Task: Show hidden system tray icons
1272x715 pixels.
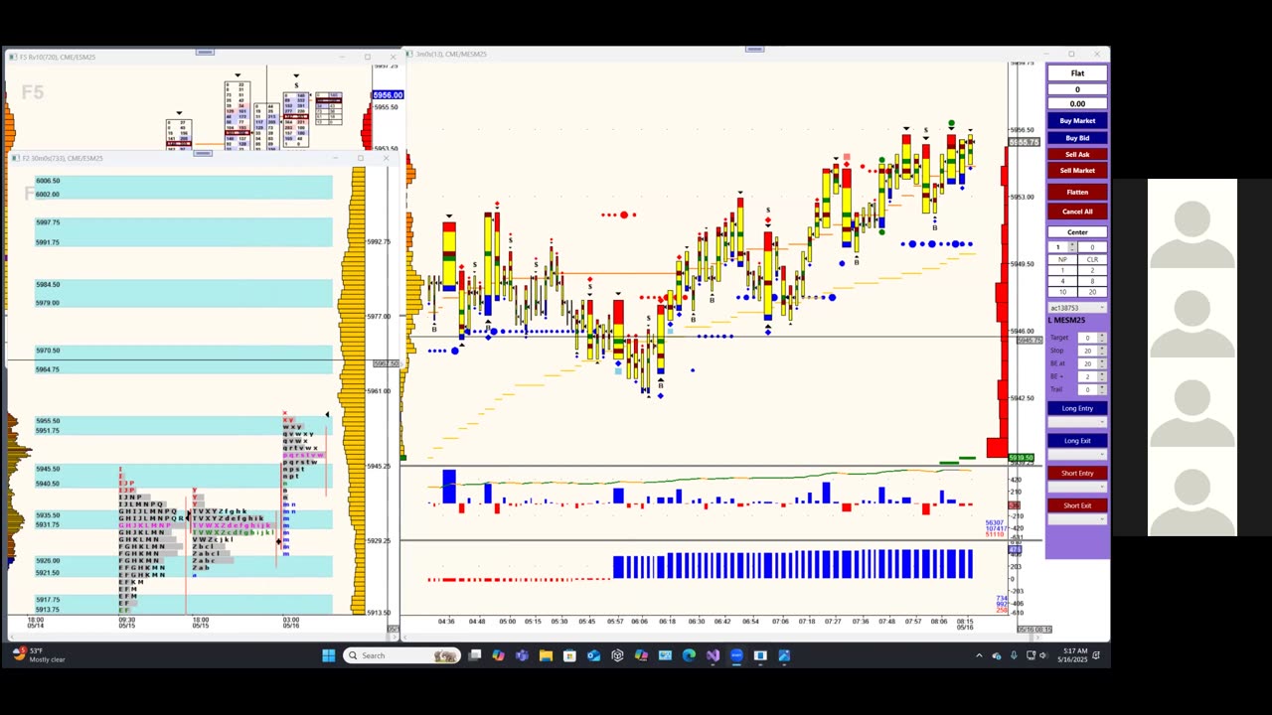Action: pos(979,655)
